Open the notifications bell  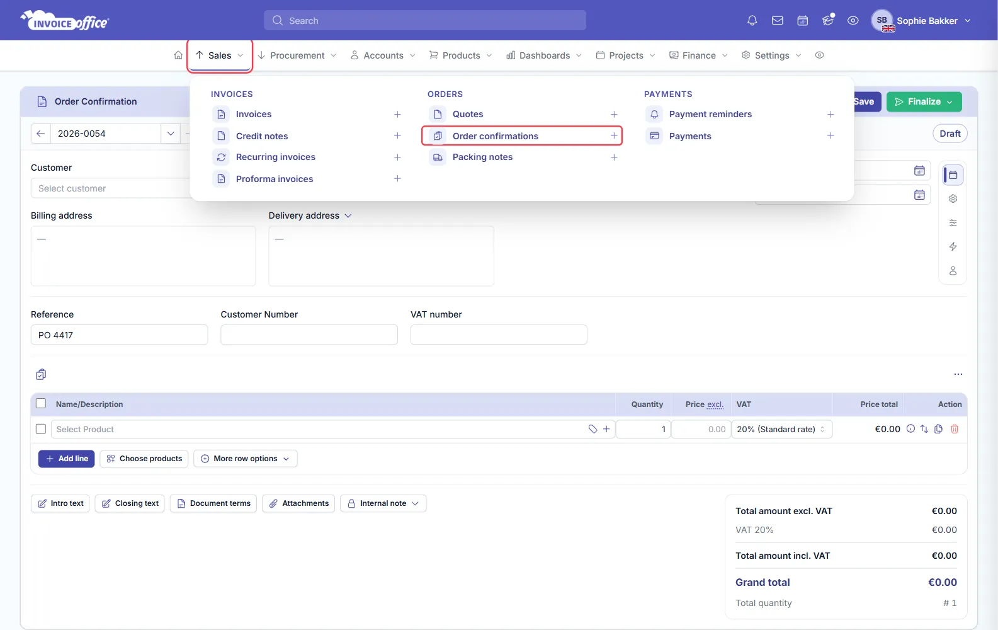tap(752, 21)
